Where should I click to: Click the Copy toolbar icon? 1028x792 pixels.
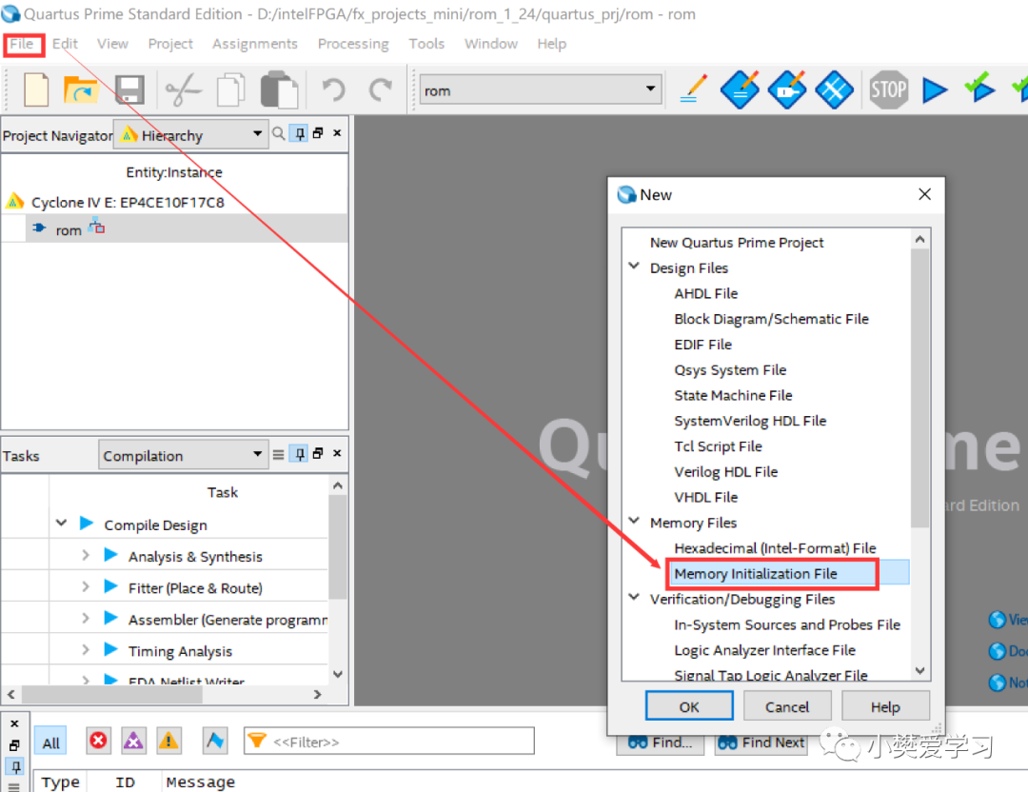click(x=230, y=89)
